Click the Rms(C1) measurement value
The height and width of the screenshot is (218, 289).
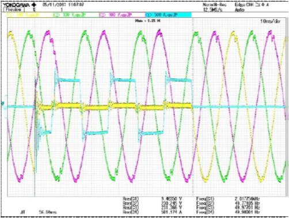(172, 198)
